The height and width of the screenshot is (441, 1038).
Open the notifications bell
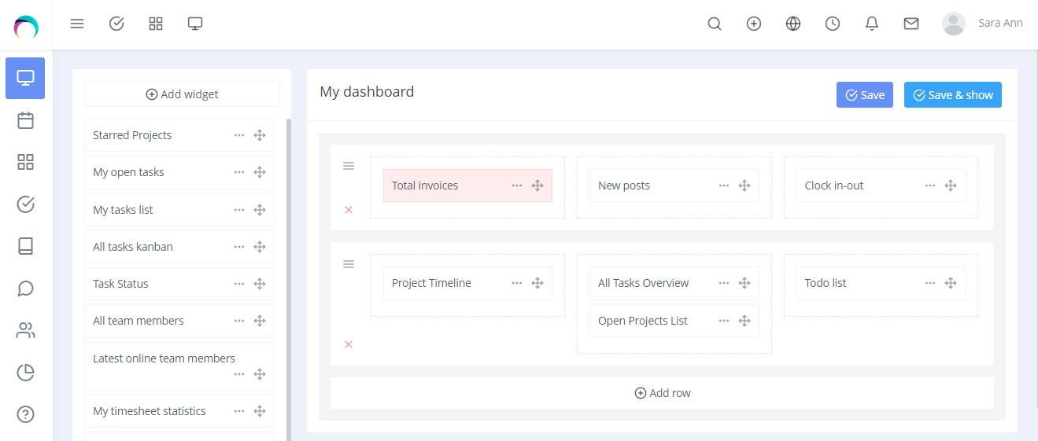(x=872, y=24)
